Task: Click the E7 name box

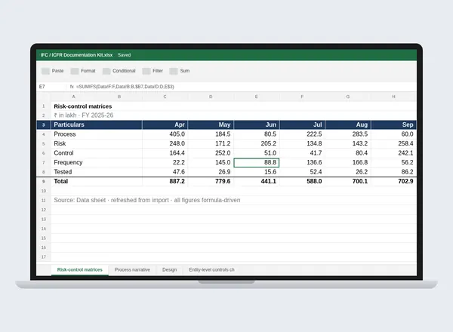Action: [x=51, y=87]
